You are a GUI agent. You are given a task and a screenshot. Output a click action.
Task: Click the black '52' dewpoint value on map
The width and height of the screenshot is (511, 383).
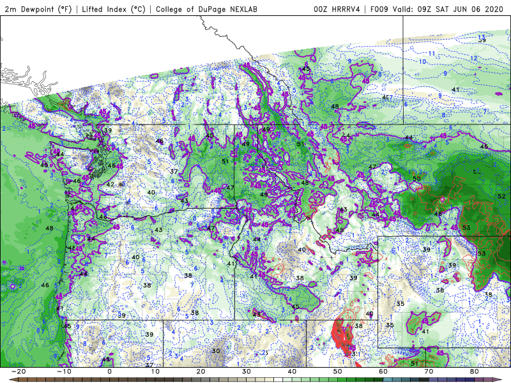(501, 196)
